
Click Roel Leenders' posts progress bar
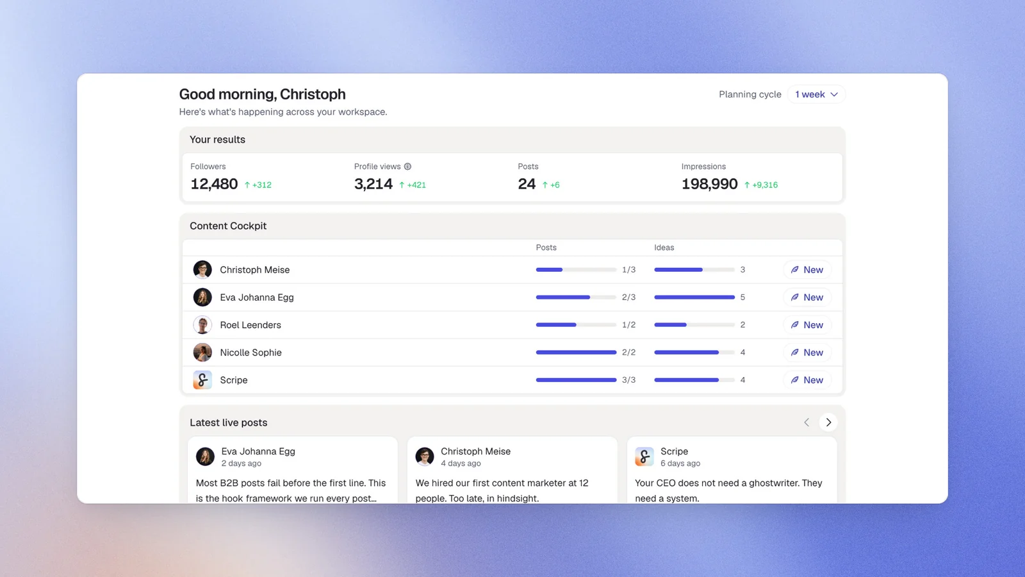576,325
